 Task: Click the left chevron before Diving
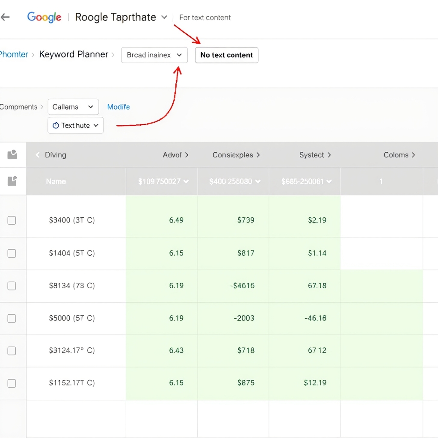pyautogui.click(x=38, y=155)
